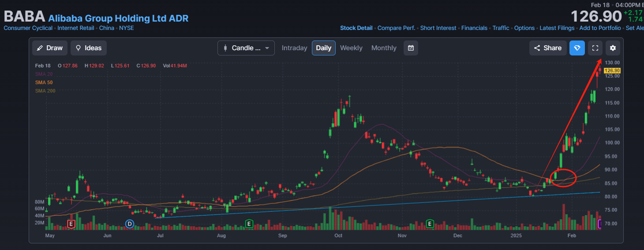This screenshot has height=250, width=644.
Task: Open the calendar date range icon
Action: (x=411, y=48)
